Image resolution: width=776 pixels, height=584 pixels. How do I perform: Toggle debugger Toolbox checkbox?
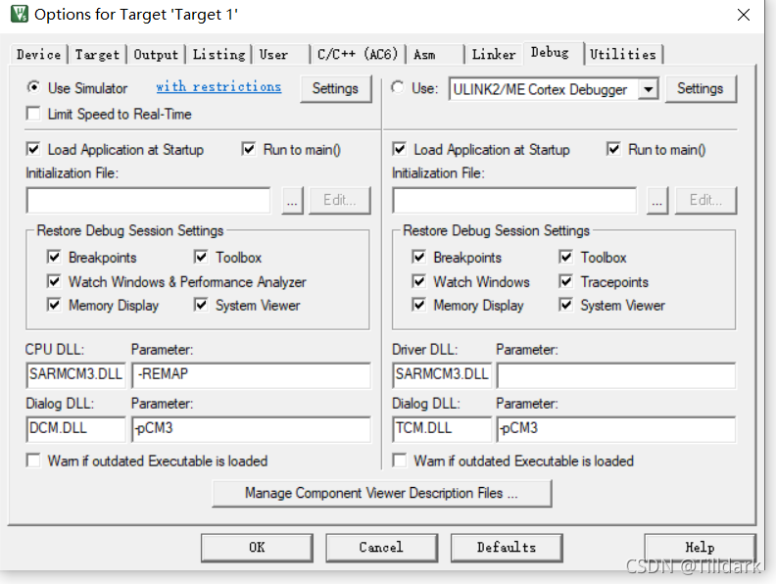[x=566, y=257]
